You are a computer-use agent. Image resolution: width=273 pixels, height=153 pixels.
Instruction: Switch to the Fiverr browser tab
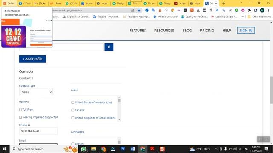click(x=134, y=3)
